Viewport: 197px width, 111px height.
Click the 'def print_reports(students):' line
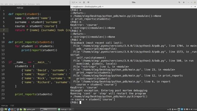[x=31, y=42]
